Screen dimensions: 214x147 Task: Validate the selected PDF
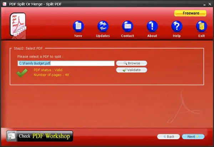[132, 70]
